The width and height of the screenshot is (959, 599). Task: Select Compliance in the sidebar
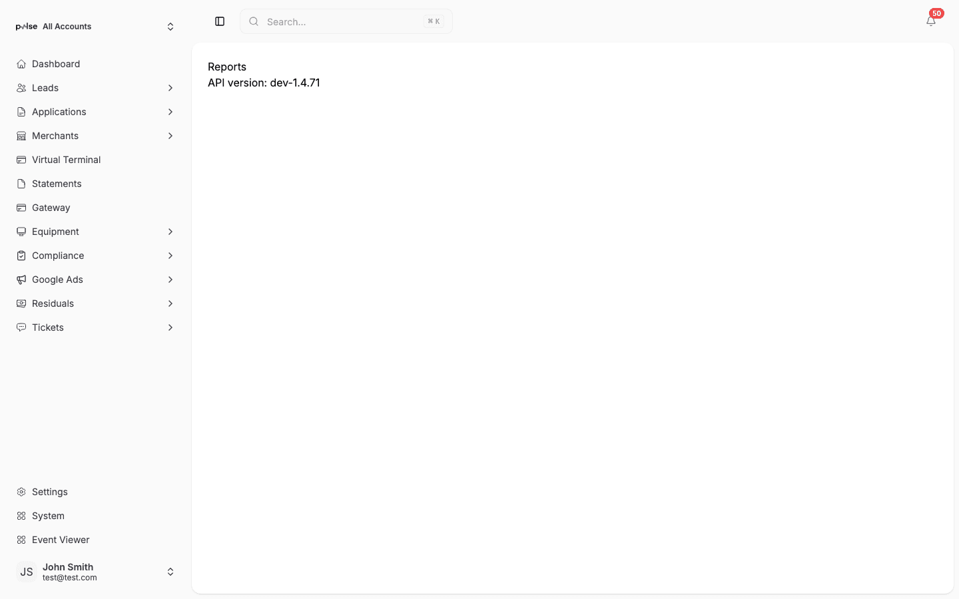coord(58,256)
